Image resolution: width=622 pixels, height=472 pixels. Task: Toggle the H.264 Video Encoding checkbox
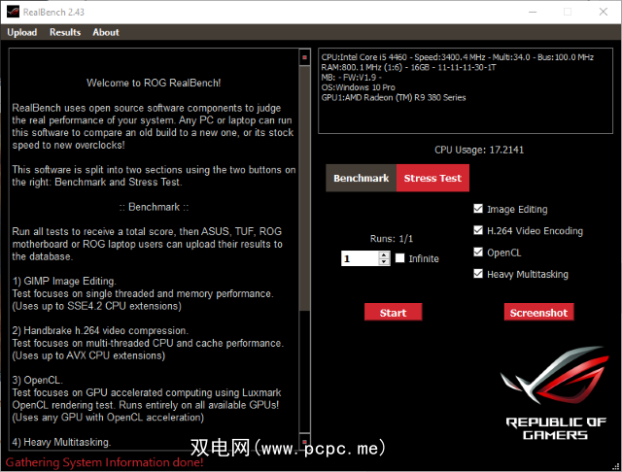click(478, 230)
